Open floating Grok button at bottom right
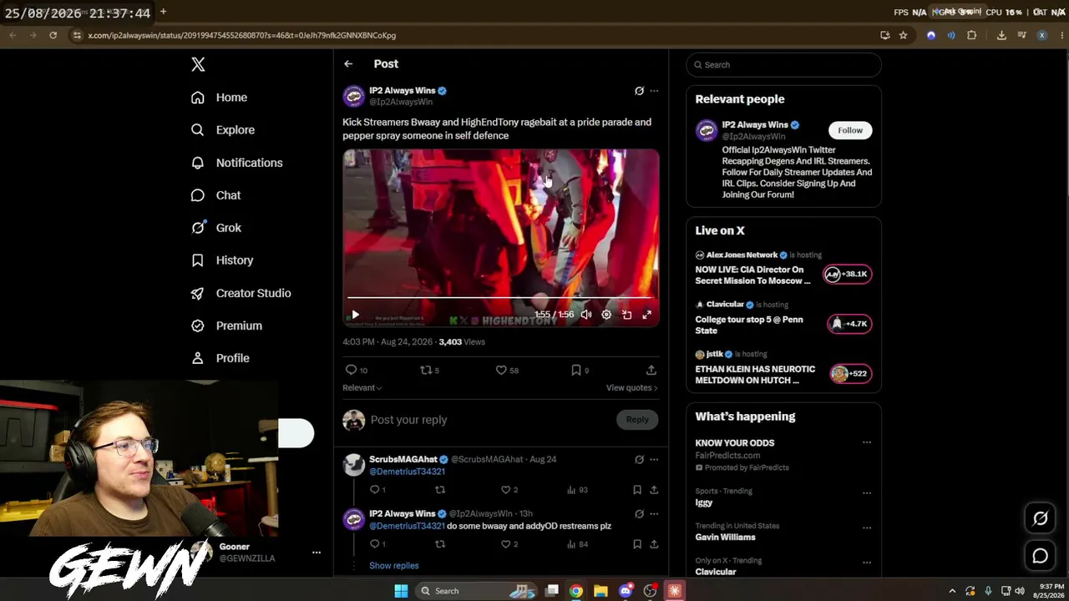1069x601 pixels. pyautogui.click(x=1040, y=518)
